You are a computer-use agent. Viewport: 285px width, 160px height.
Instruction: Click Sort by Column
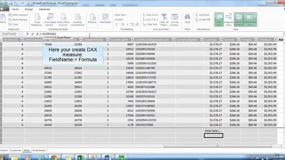[175, 20]
